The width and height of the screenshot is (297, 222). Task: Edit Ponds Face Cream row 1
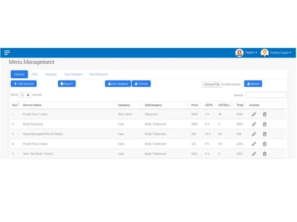tap(254, 114)
